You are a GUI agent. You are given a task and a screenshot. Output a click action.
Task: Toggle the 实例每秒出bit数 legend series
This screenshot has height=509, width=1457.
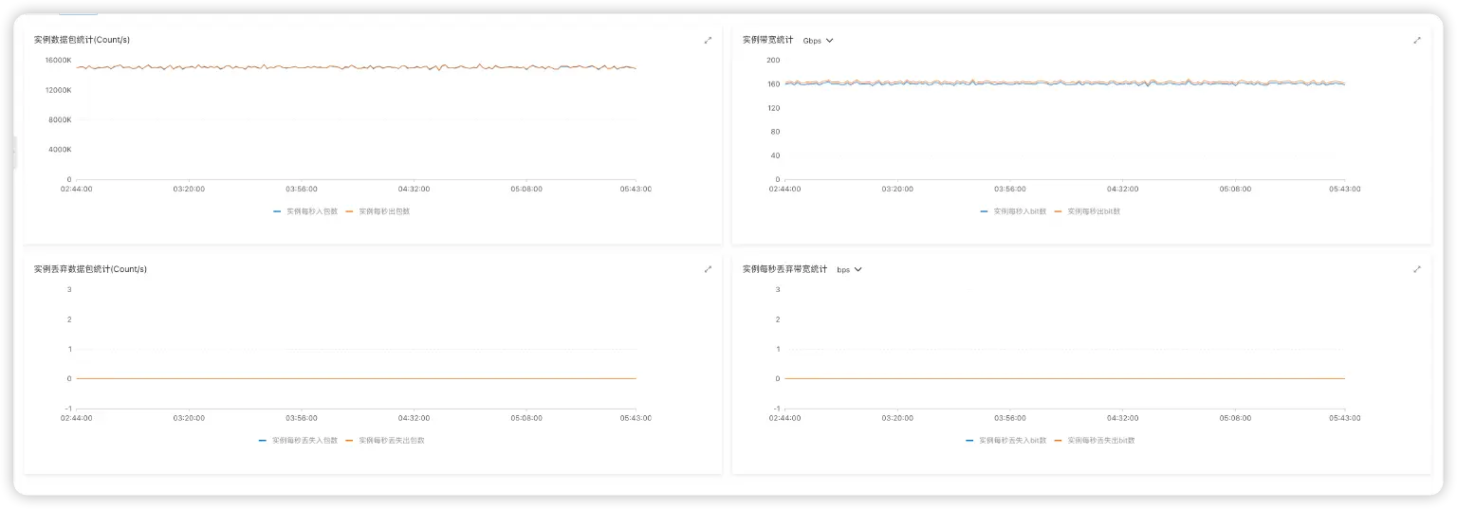click(1087, 211)
